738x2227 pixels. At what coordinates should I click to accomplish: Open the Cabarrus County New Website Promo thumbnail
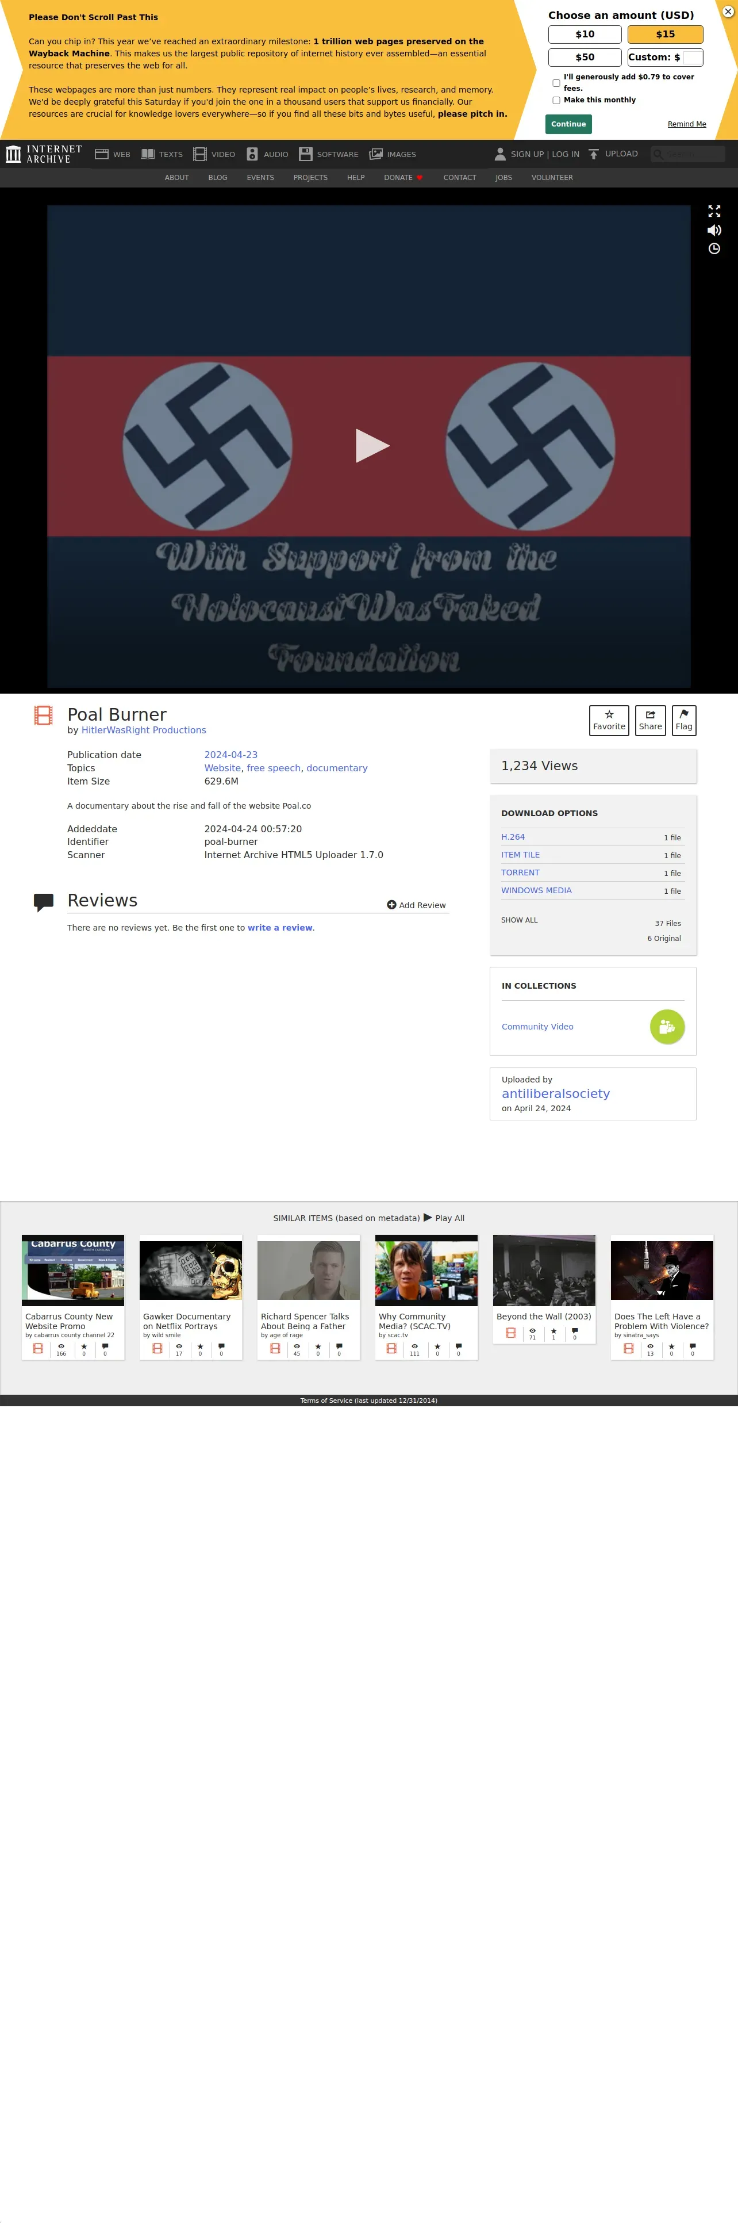(72, 1271)
